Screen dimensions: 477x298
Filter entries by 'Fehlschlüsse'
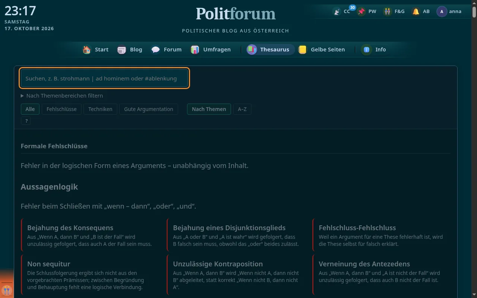pyautogui.click(x=61, y=109)
